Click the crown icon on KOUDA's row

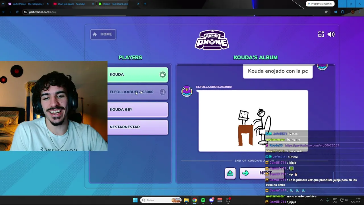pyautogui.click(x=163, y=75)
